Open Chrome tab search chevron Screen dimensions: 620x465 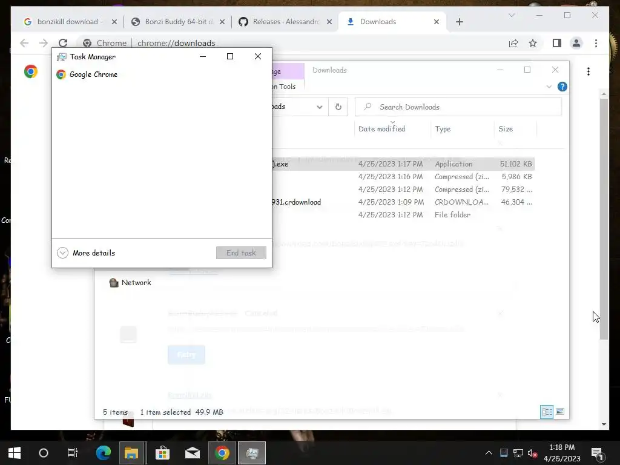[x=512, y=15]
